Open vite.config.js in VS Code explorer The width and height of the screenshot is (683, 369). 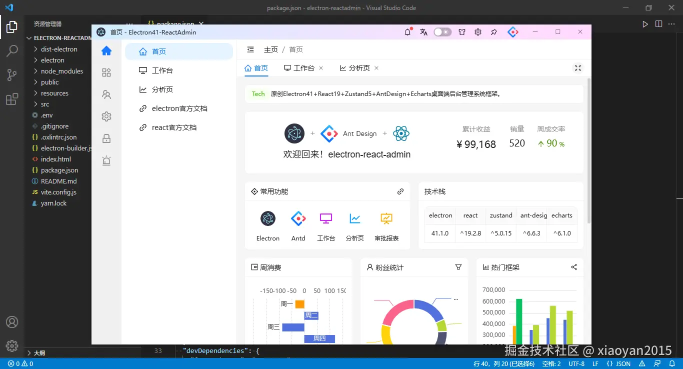[58, 192]
